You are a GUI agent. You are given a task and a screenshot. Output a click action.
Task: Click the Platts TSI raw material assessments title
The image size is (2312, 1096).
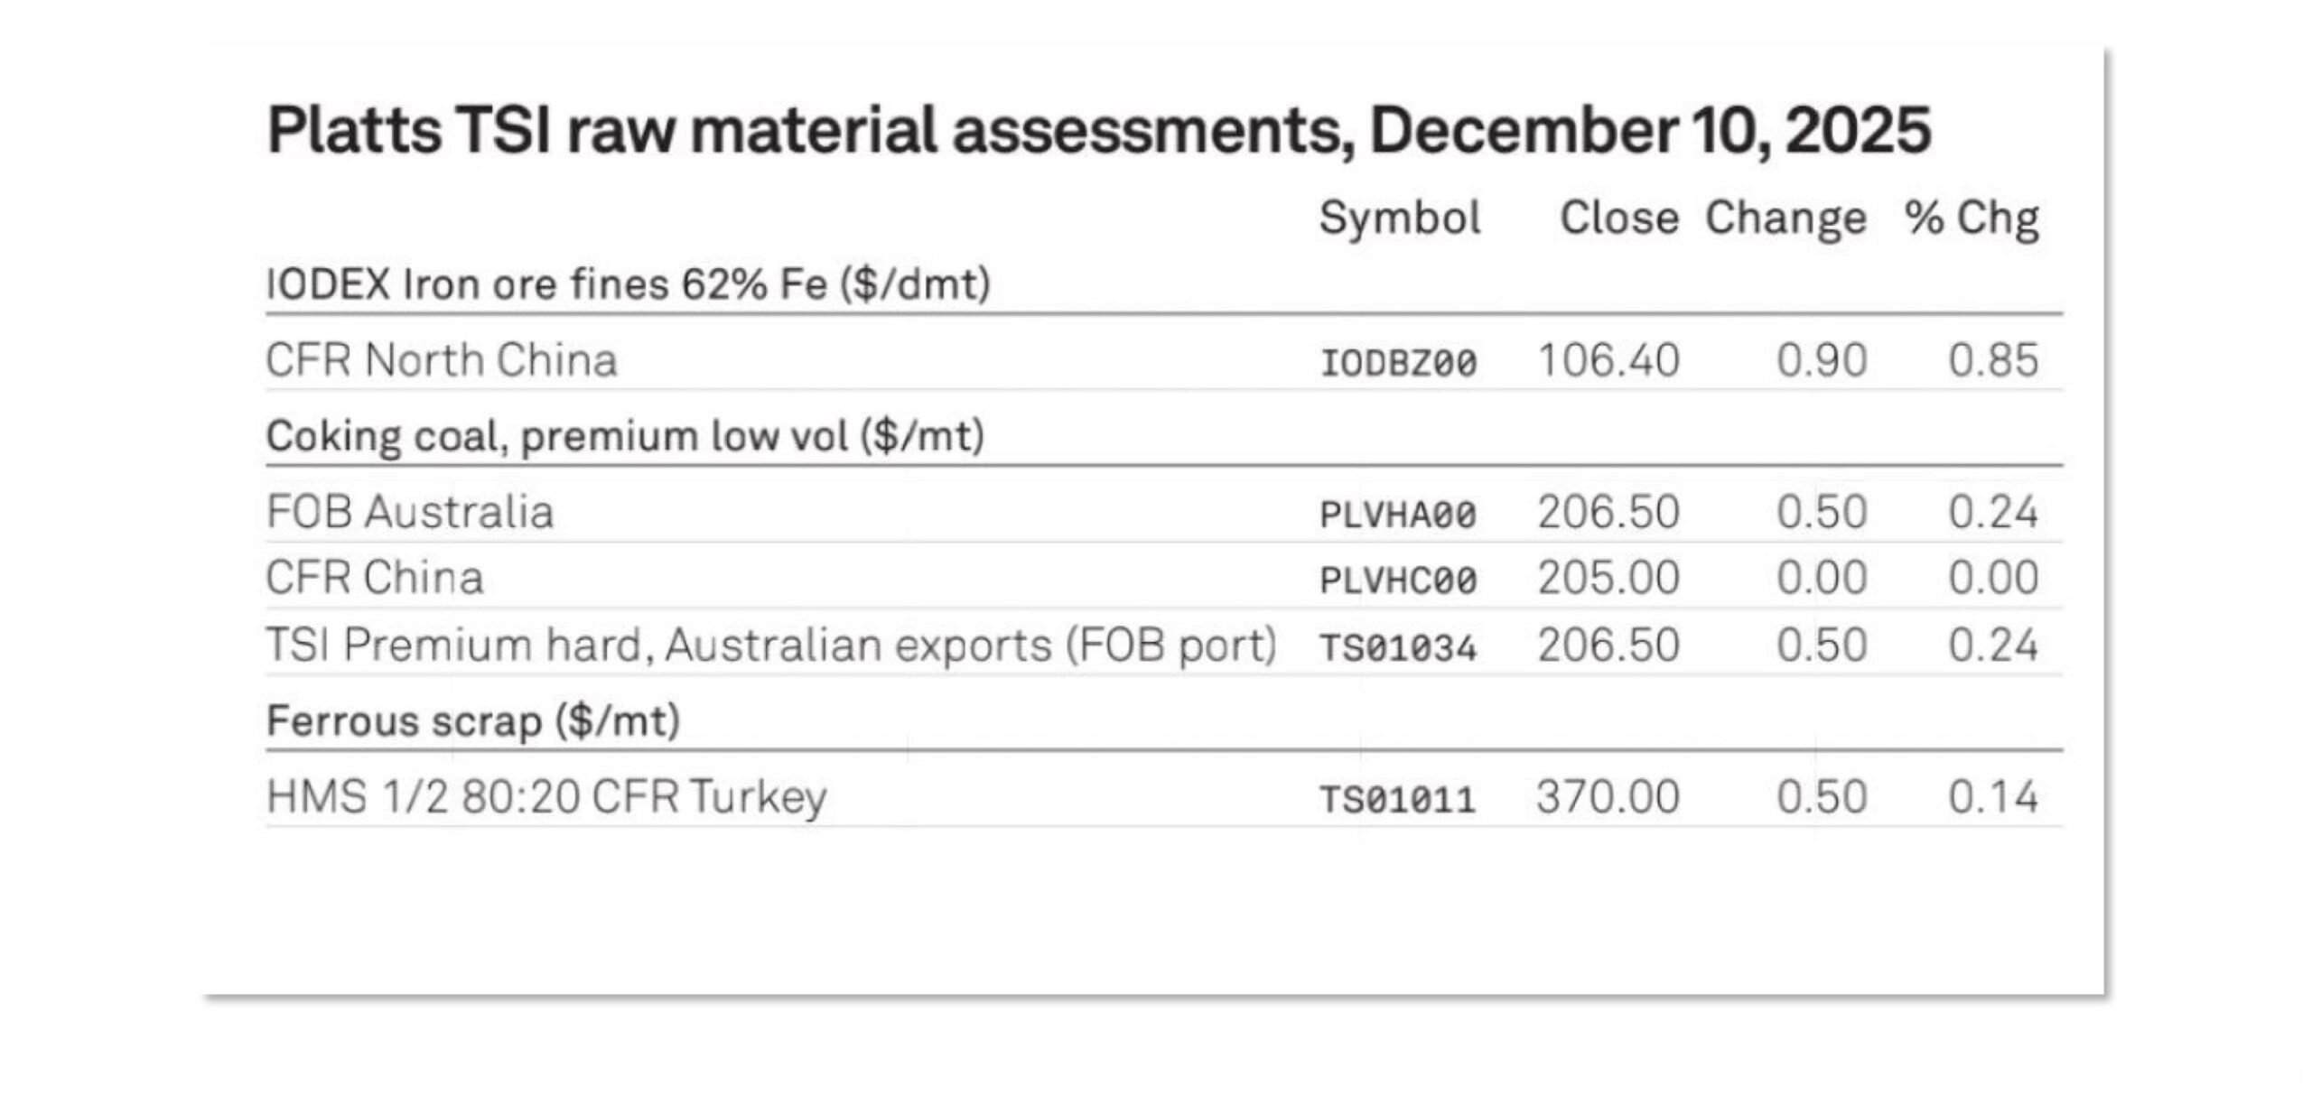pyautogui.click(x=1098, y=131)
